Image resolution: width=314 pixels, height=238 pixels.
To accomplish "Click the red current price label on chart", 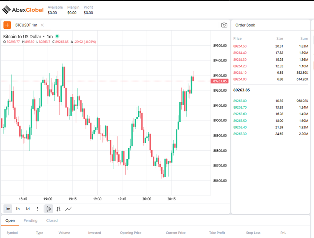I will coord(219,81).
